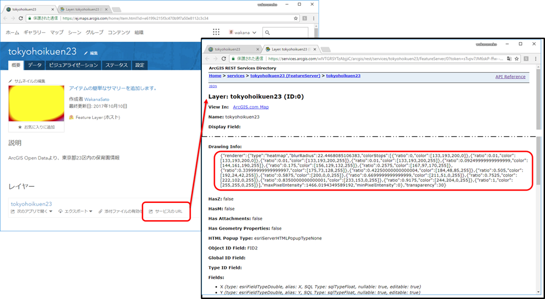Expand the エクスポート dropdown
The height and width of the screenshot is (299, 545).
(75, 211)
